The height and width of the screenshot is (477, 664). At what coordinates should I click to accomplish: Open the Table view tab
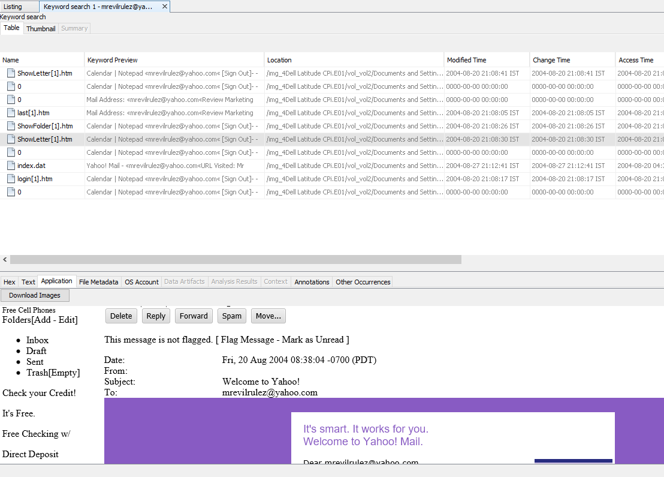point(11,28)
